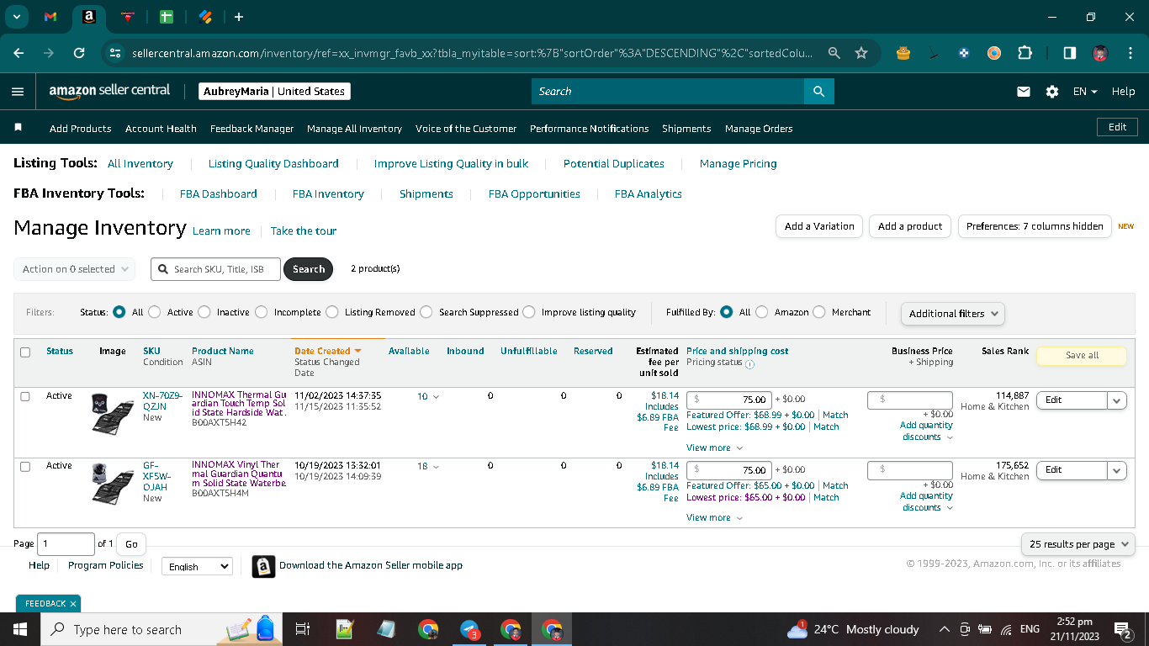Viewport: 1149px width, 646px height.
Task: Open the 25 results per page dropdown
Action: click(x=1078, y=544)
